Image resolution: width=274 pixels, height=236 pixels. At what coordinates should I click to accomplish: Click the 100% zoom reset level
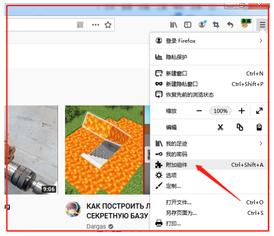click(x=220, y=111)
